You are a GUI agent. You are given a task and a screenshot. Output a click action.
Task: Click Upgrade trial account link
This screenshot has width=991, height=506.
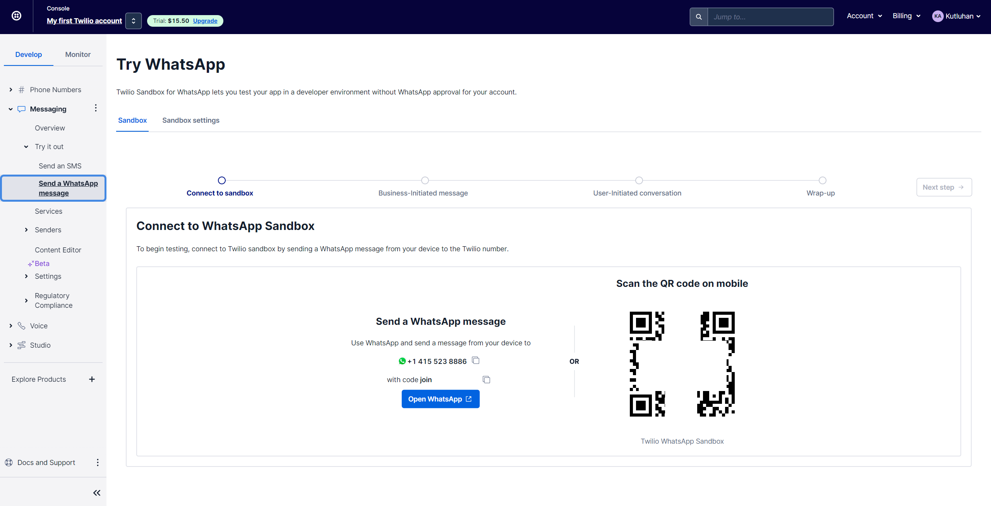pyautogui.click(x=205, y=21)
